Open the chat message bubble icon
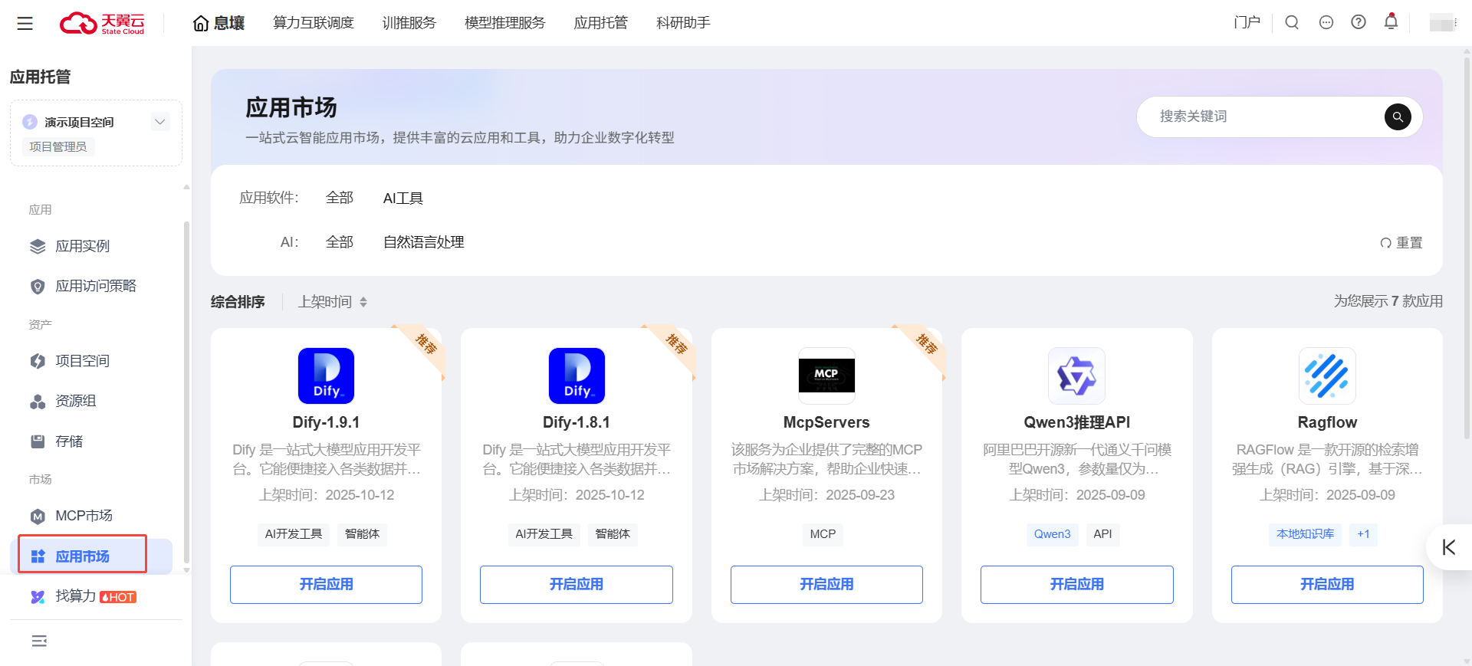 (1326, 22)
